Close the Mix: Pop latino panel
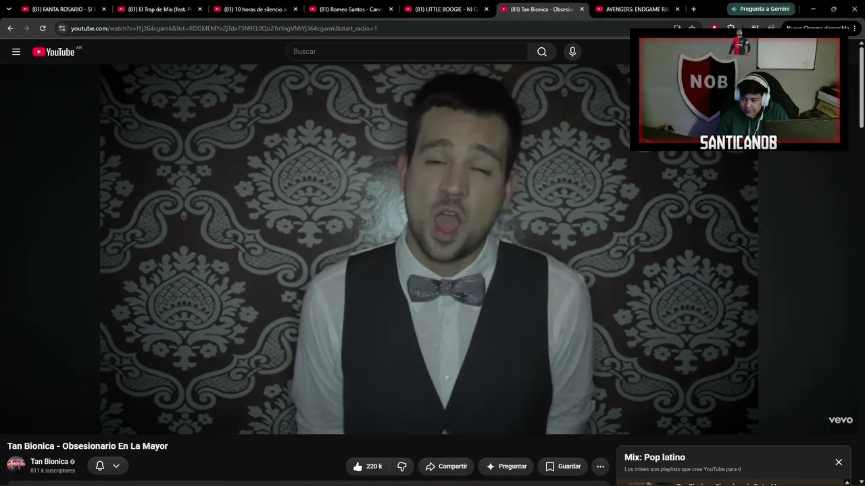This screenshot has height=486, width=865. click(839, 462)
